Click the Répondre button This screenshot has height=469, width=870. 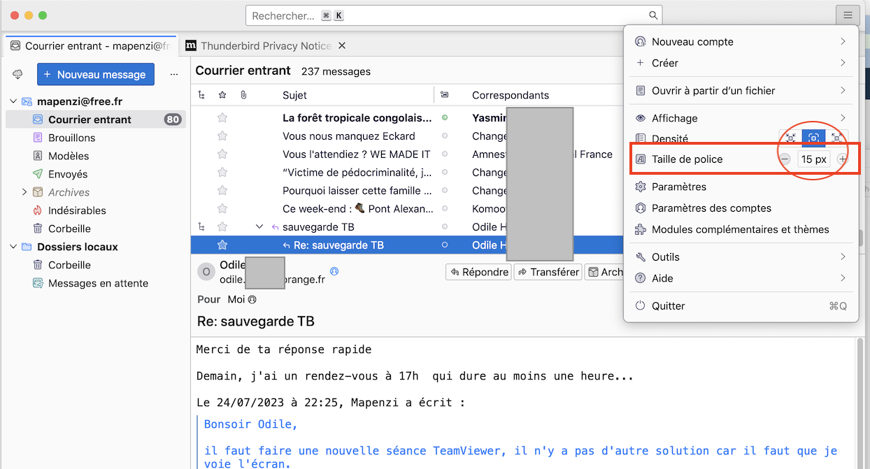click(x=479, y=273)
